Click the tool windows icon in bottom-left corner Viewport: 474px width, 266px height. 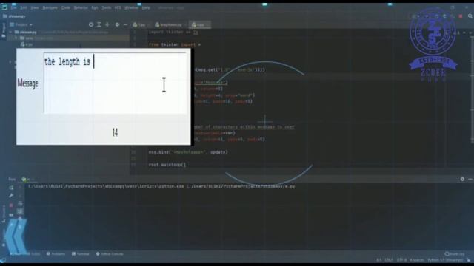click(3, 260)
